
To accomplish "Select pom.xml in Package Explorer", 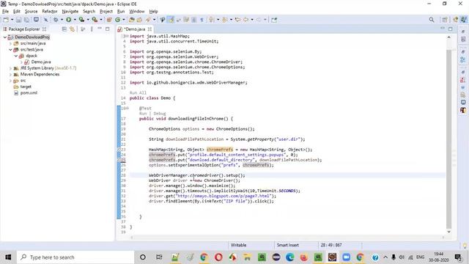I will [29, 93].
